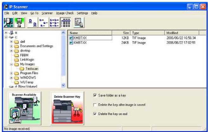Open the Go To menu
This screenshot has height=132, width=208.
35,13
